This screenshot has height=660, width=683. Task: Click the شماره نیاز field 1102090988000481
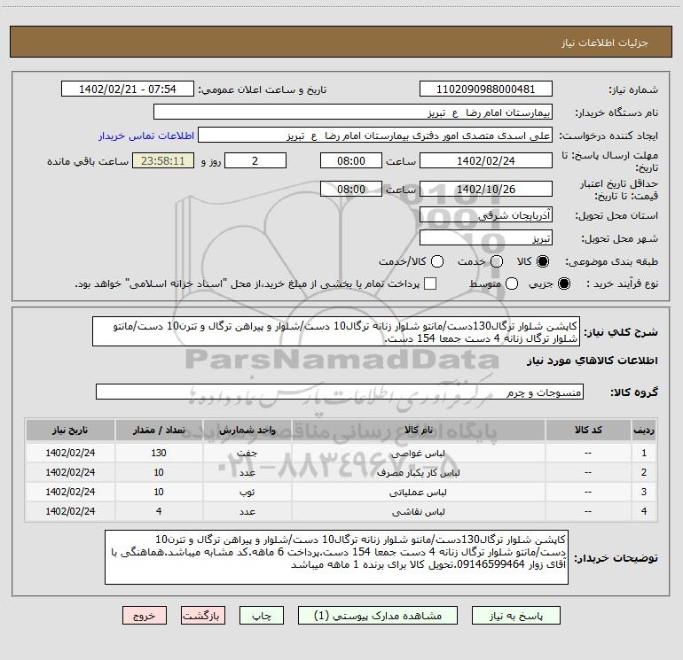click(486, 89)
